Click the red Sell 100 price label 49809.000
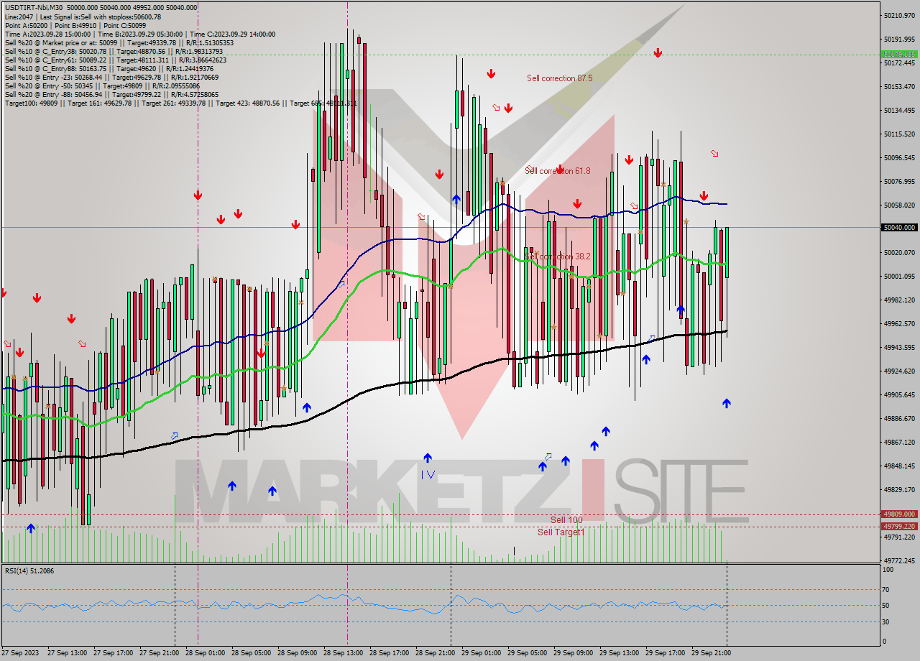The height and width of the screenshot is (661, 920). (x=899, y=514)
